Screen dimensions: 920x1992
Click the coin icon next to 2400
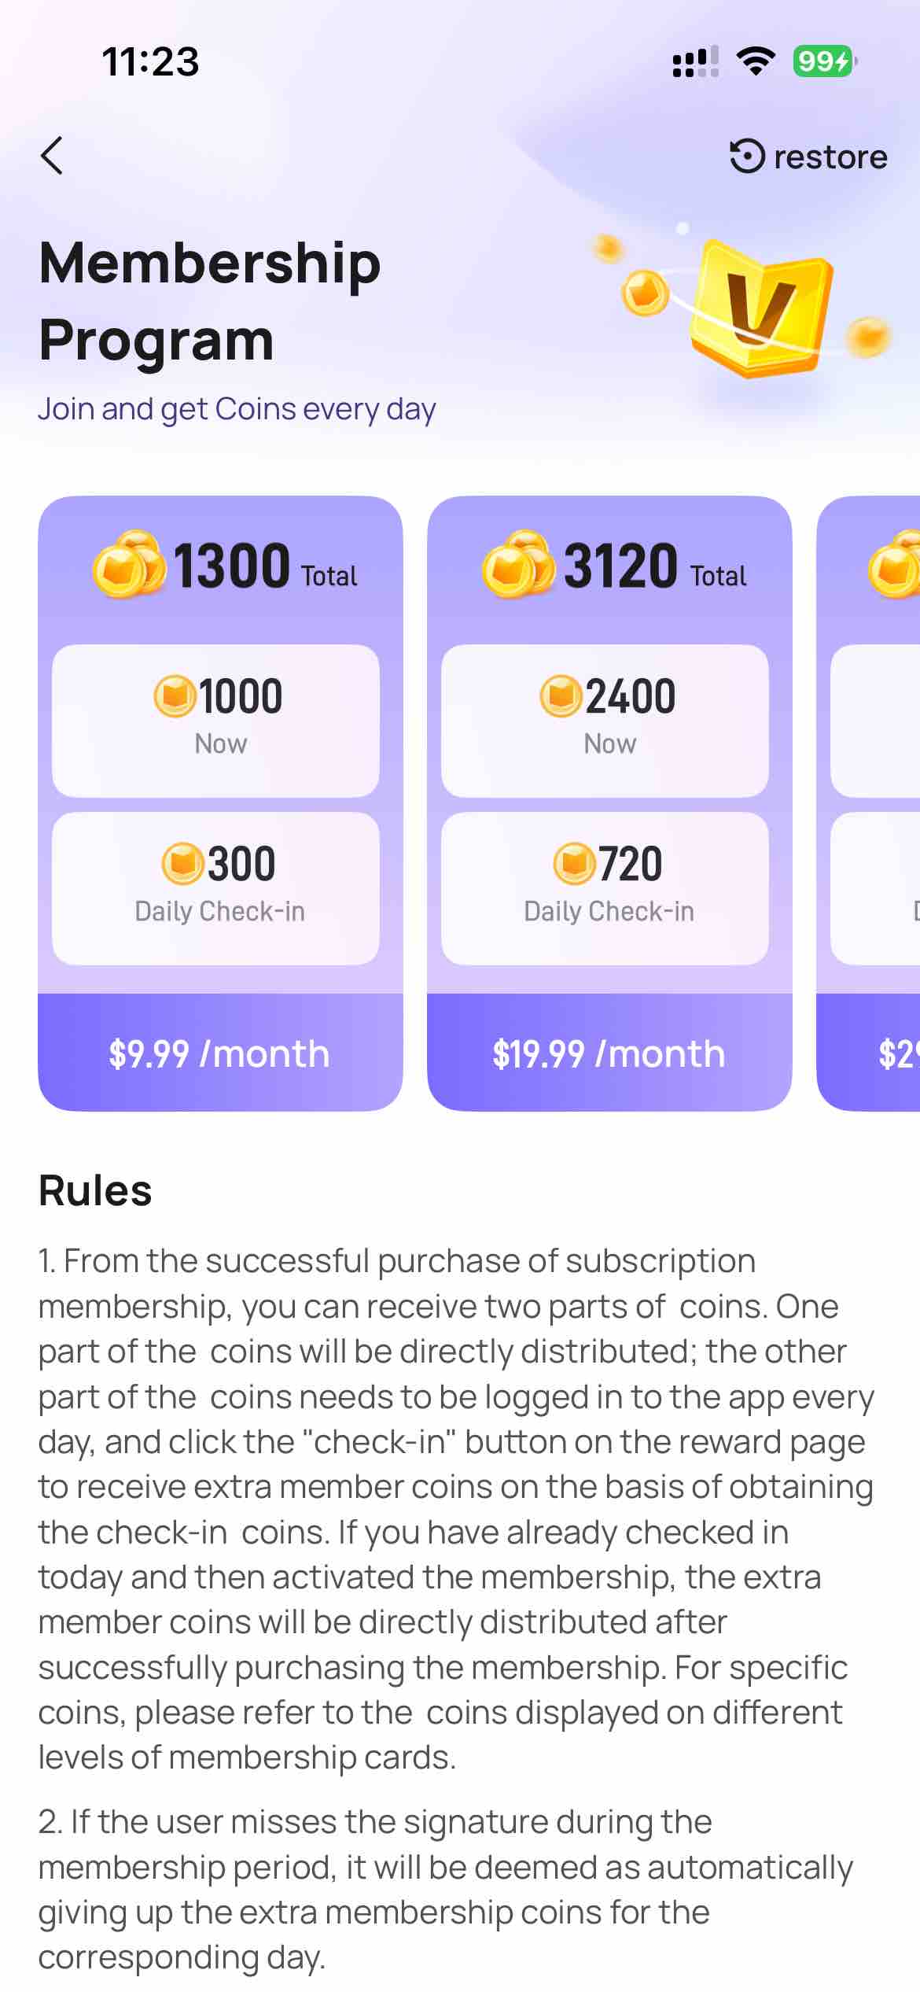coord(561,696)
